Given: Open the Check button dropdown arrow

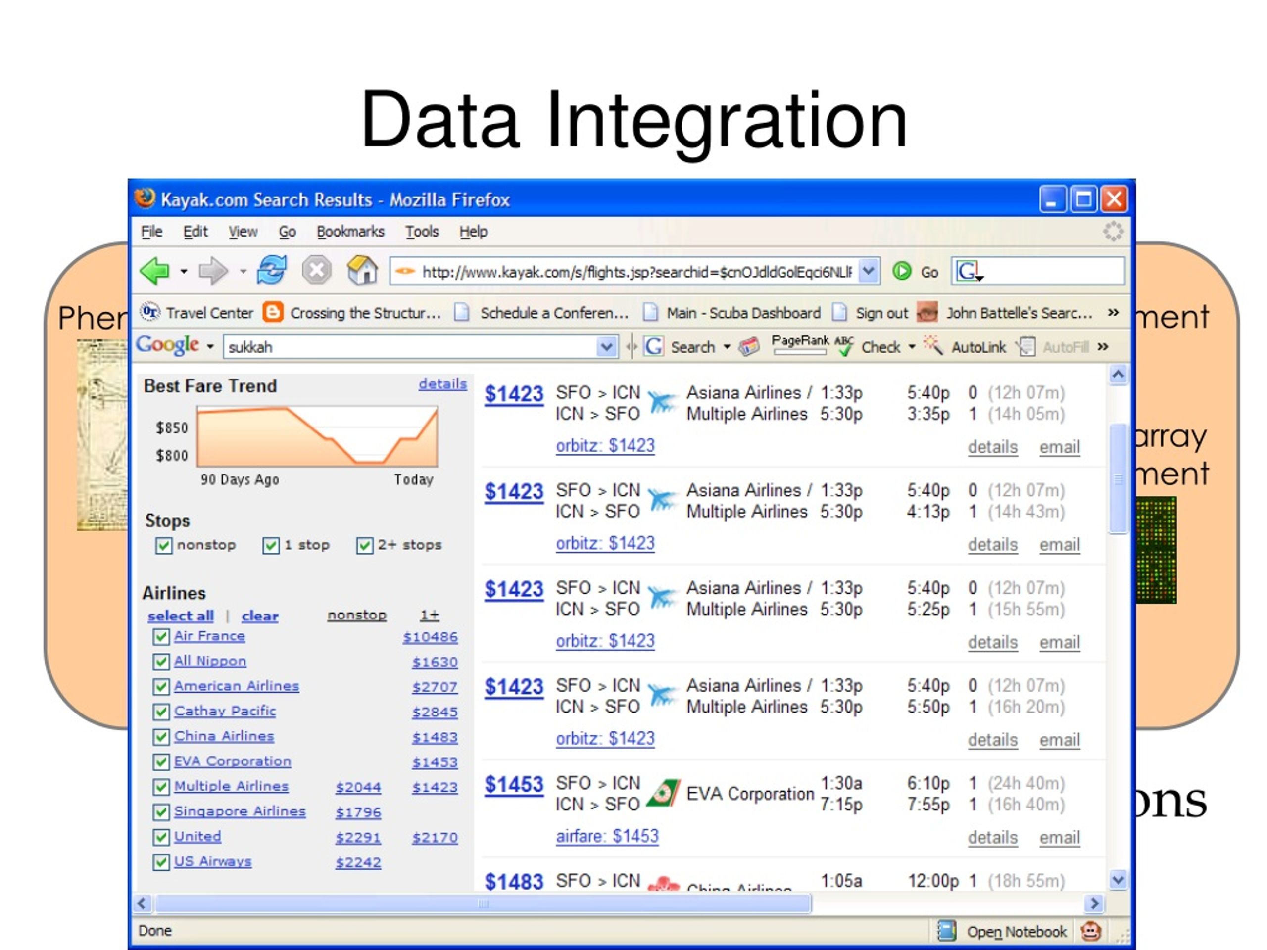Looking at the screenshot, I should click(911, 346).
